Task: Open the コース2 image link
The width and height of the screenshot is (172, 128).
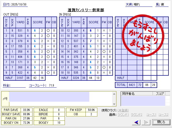Action: (x=163, y=115)
